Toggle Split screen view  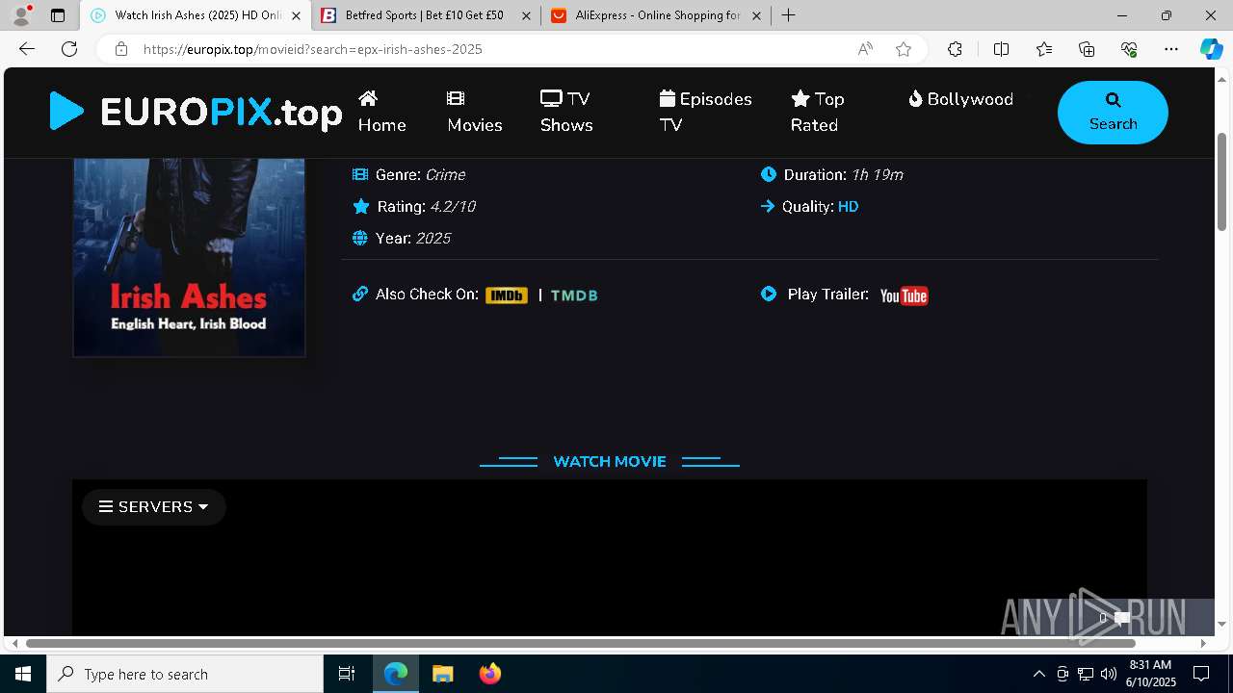[x=1001, y=49]
